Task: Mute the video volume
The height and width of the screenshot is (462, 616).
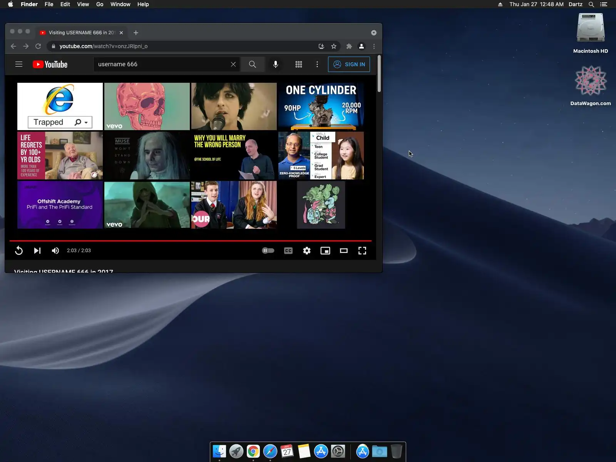Action: (x=55, y=251)
